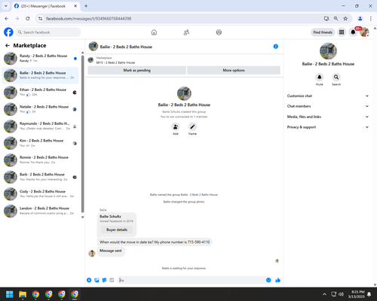Image resolution: width=377 pixels, height=301 pixels.
Task: Open Landon's 2 Beds 2 Baths chat
Action: 40,211
